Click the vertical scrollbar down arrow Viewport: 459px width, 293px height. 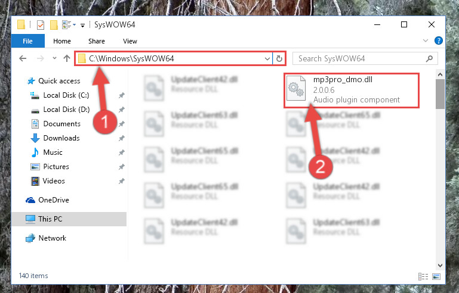pos(440,265)
